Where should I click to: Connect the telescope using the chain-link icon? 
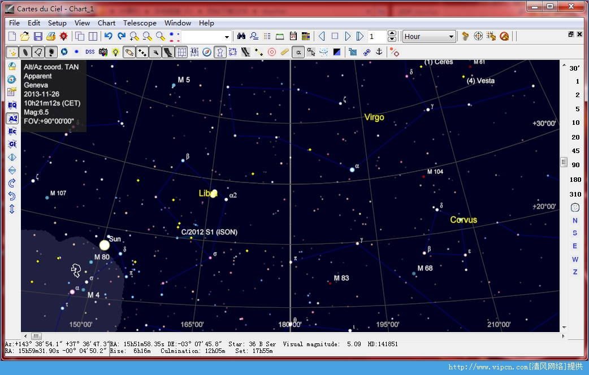click(x=366, y=52)
